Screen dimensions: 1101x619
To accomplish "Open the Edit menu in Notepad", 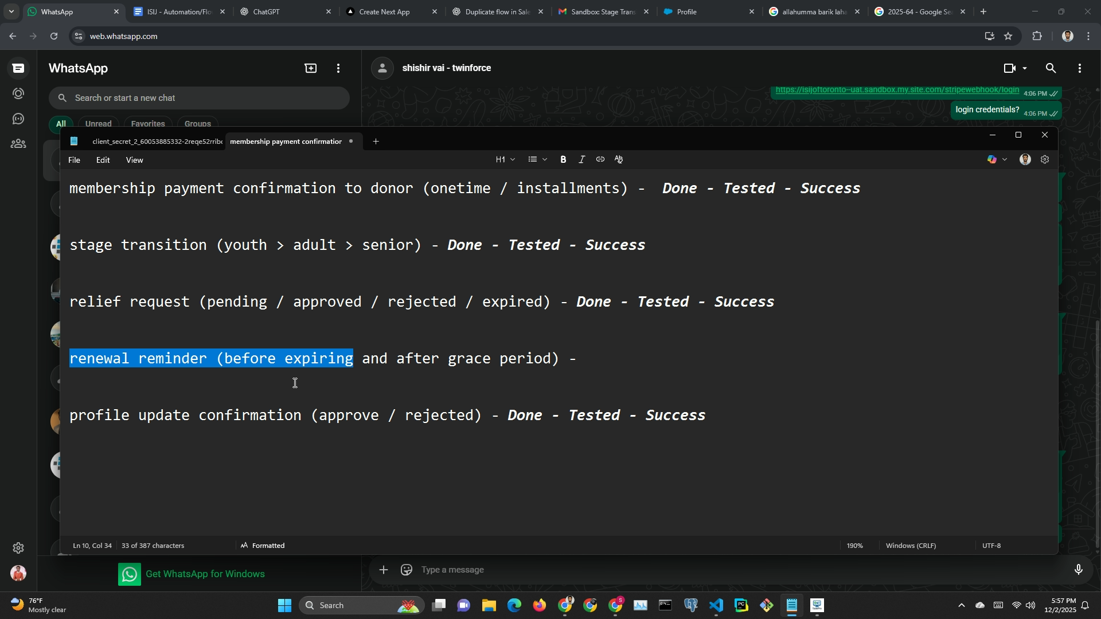I will pos(103,160).
